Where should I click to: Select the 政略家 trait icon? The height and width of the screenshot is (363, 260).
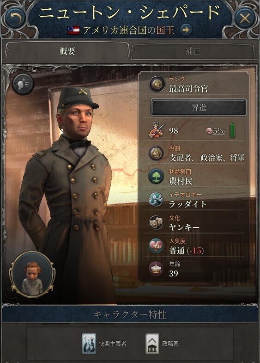[x=152, y=344]
